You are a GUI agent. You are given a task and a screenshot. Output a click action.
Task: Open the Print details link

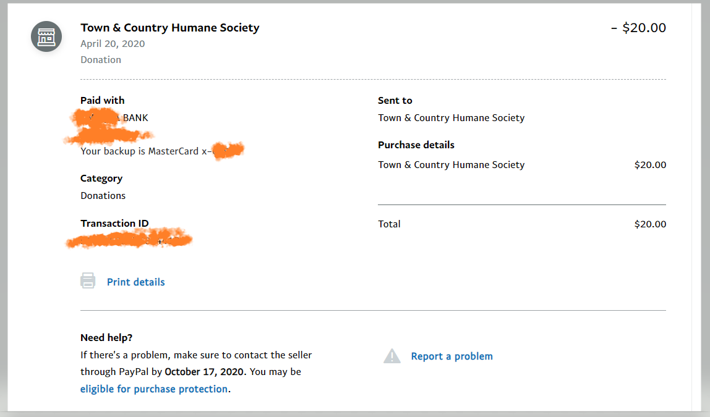click(x=135, y=282)
